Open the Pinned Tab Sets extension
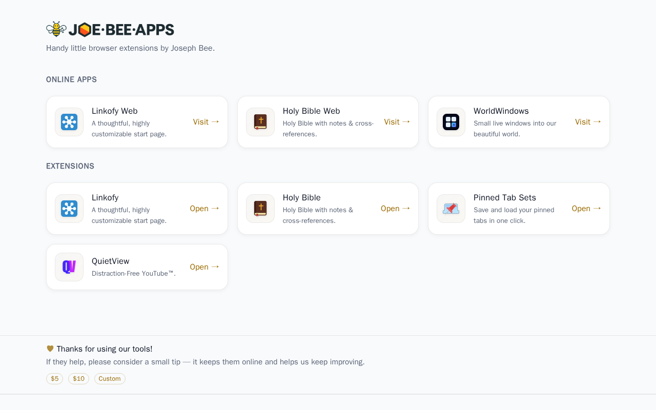The image size is (656, 410). (x=586, y=209)
